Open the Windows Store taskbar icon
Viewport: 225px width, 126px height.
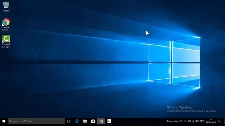(x=93, y=121)
